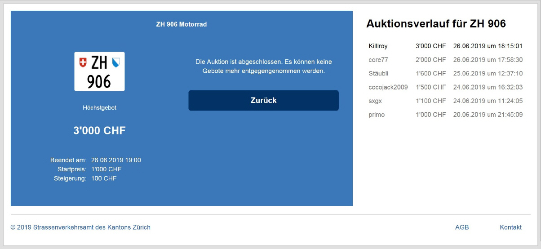Click the Startpreis value 1'000 CHF

click(x=106, y=169)
